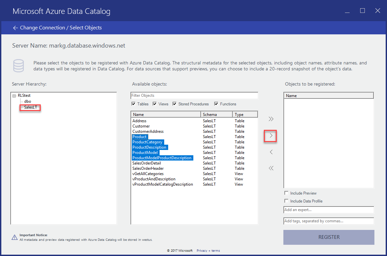
Task: Click the double right arrow to move all objects
Action: click(x=271, y=119)
